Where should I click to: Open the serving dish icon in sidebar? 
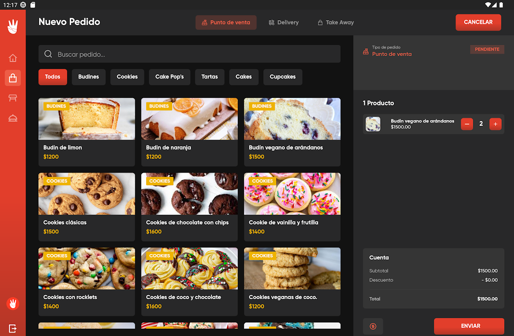point(13,118)
